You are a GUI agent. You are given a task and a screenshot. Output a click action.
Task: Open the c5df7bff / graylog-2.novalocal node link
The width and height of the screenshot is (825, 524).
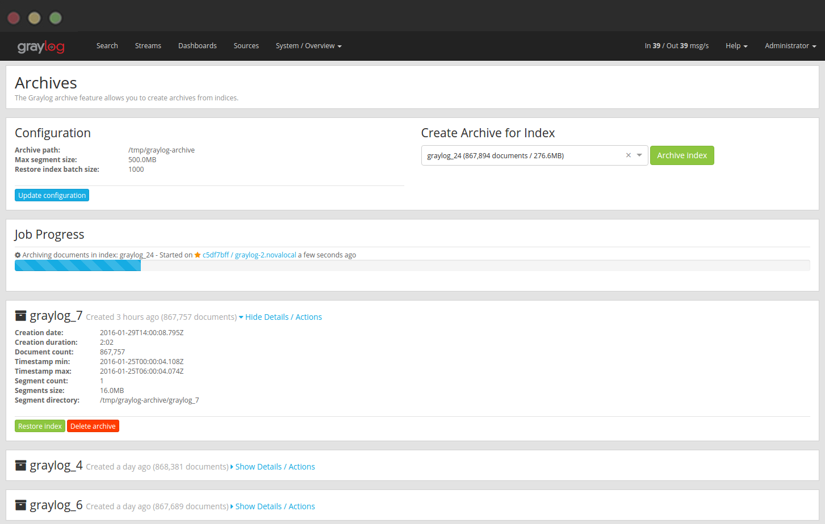(249, 255)
